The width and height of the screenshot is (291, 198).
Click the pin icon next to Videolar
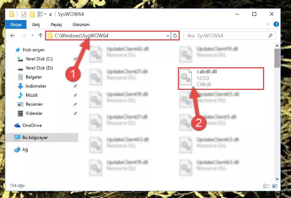(75, 113)
